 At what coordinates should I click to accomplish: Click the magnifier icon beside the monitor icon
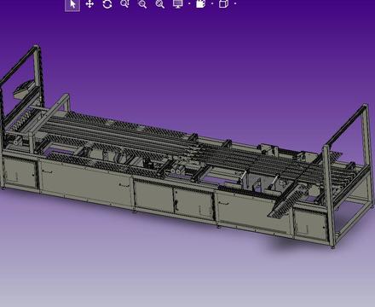[160, 4]
